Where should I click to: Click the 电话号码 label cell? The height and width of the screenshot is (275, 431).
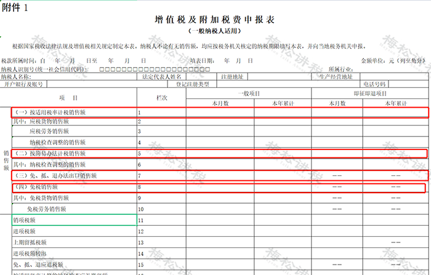374,84
